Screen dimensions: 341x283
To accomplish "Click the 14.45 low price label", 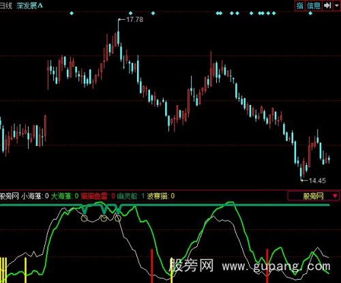I will coord(317,181).
